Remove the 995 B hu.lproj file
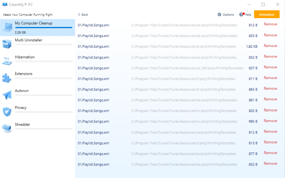This screenshot has height=178, width=285. [270, 121]
